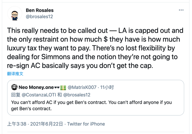
Task: Open the @MatrixK007 handle
Action: coord(82,87)
